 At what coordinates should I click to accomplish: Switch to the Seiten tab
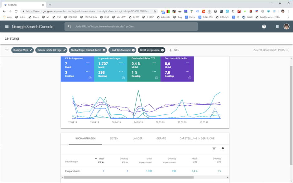click(114, 139)
